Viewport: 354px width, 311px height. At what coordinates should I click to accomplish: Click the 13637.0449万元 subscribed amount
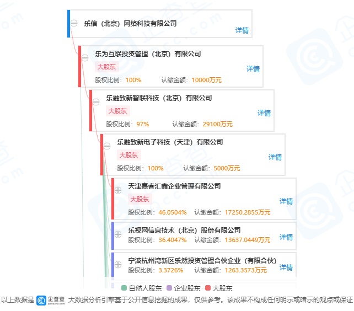coord(248,240)
